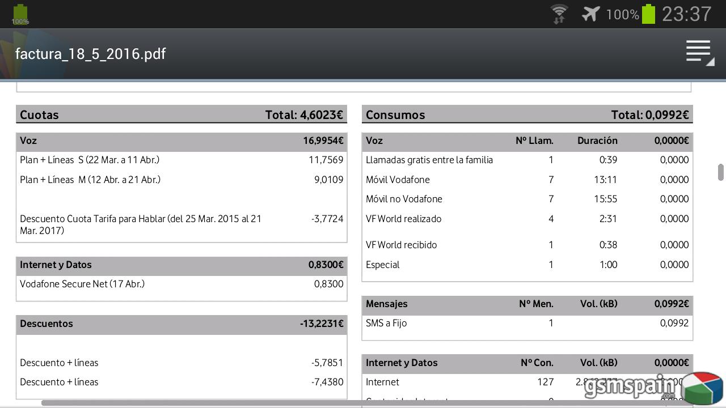This screenshot has width=726, height=408.
Task: Tap the file title factura_18_5_2016.pdf
Action: pyautogui.click(x=90, y=54)
